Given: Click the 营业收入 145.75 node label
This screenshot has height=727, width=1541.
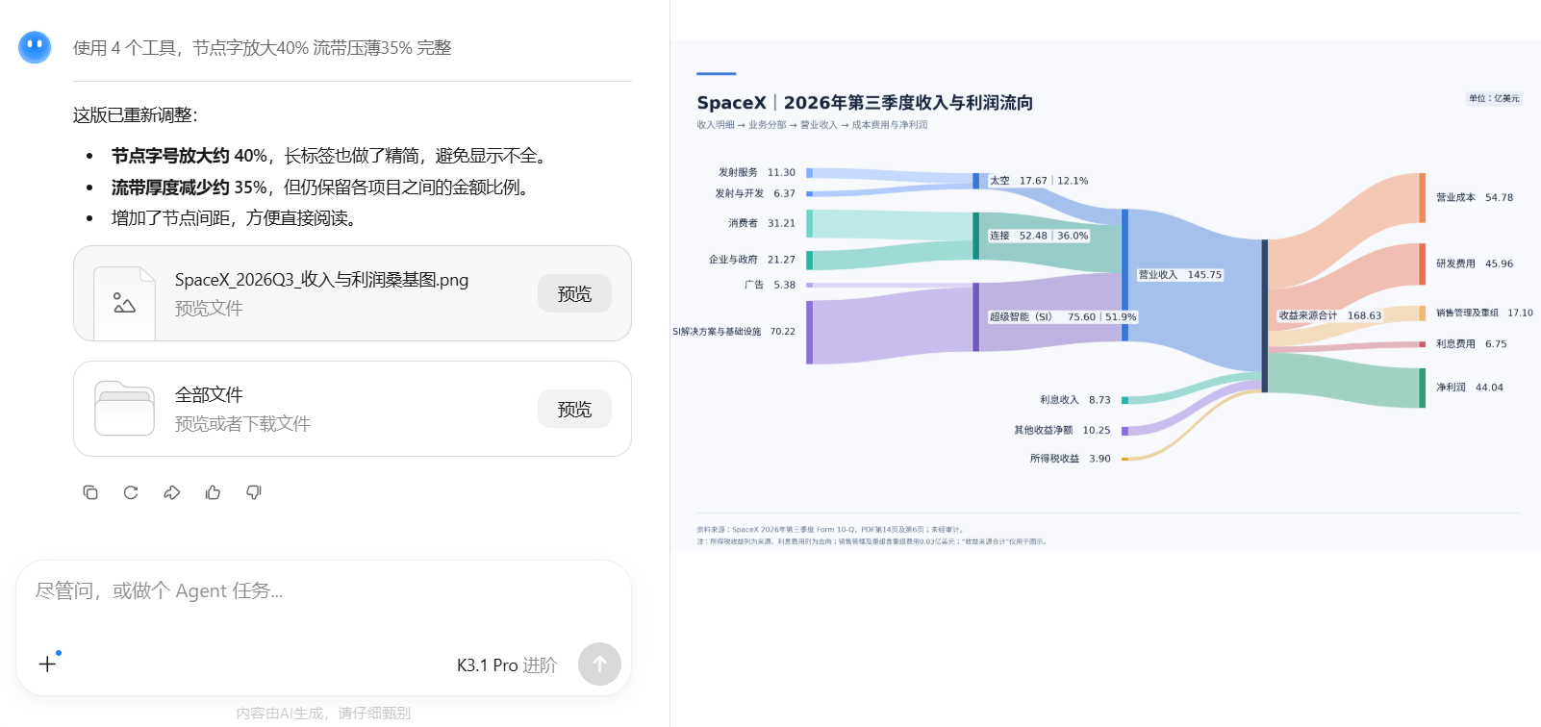Looking at the screenshot, I should click(1179, 274).
